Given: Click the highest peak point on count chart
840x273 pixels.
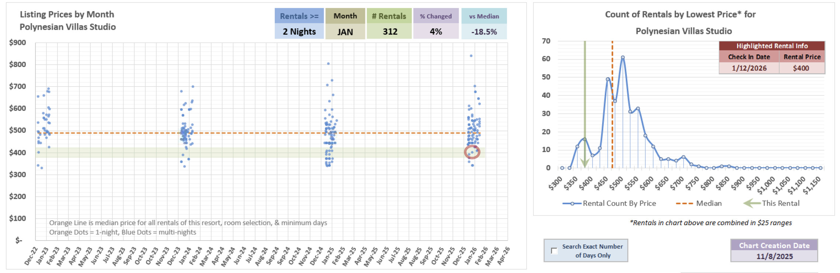Looking at the screenshot, I should pyautogui.click(x=623, y=57).
